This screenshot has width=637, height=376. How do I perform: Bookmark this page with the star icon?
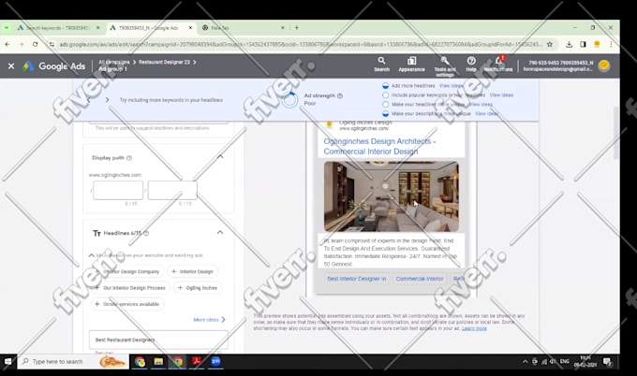point(550,44)
